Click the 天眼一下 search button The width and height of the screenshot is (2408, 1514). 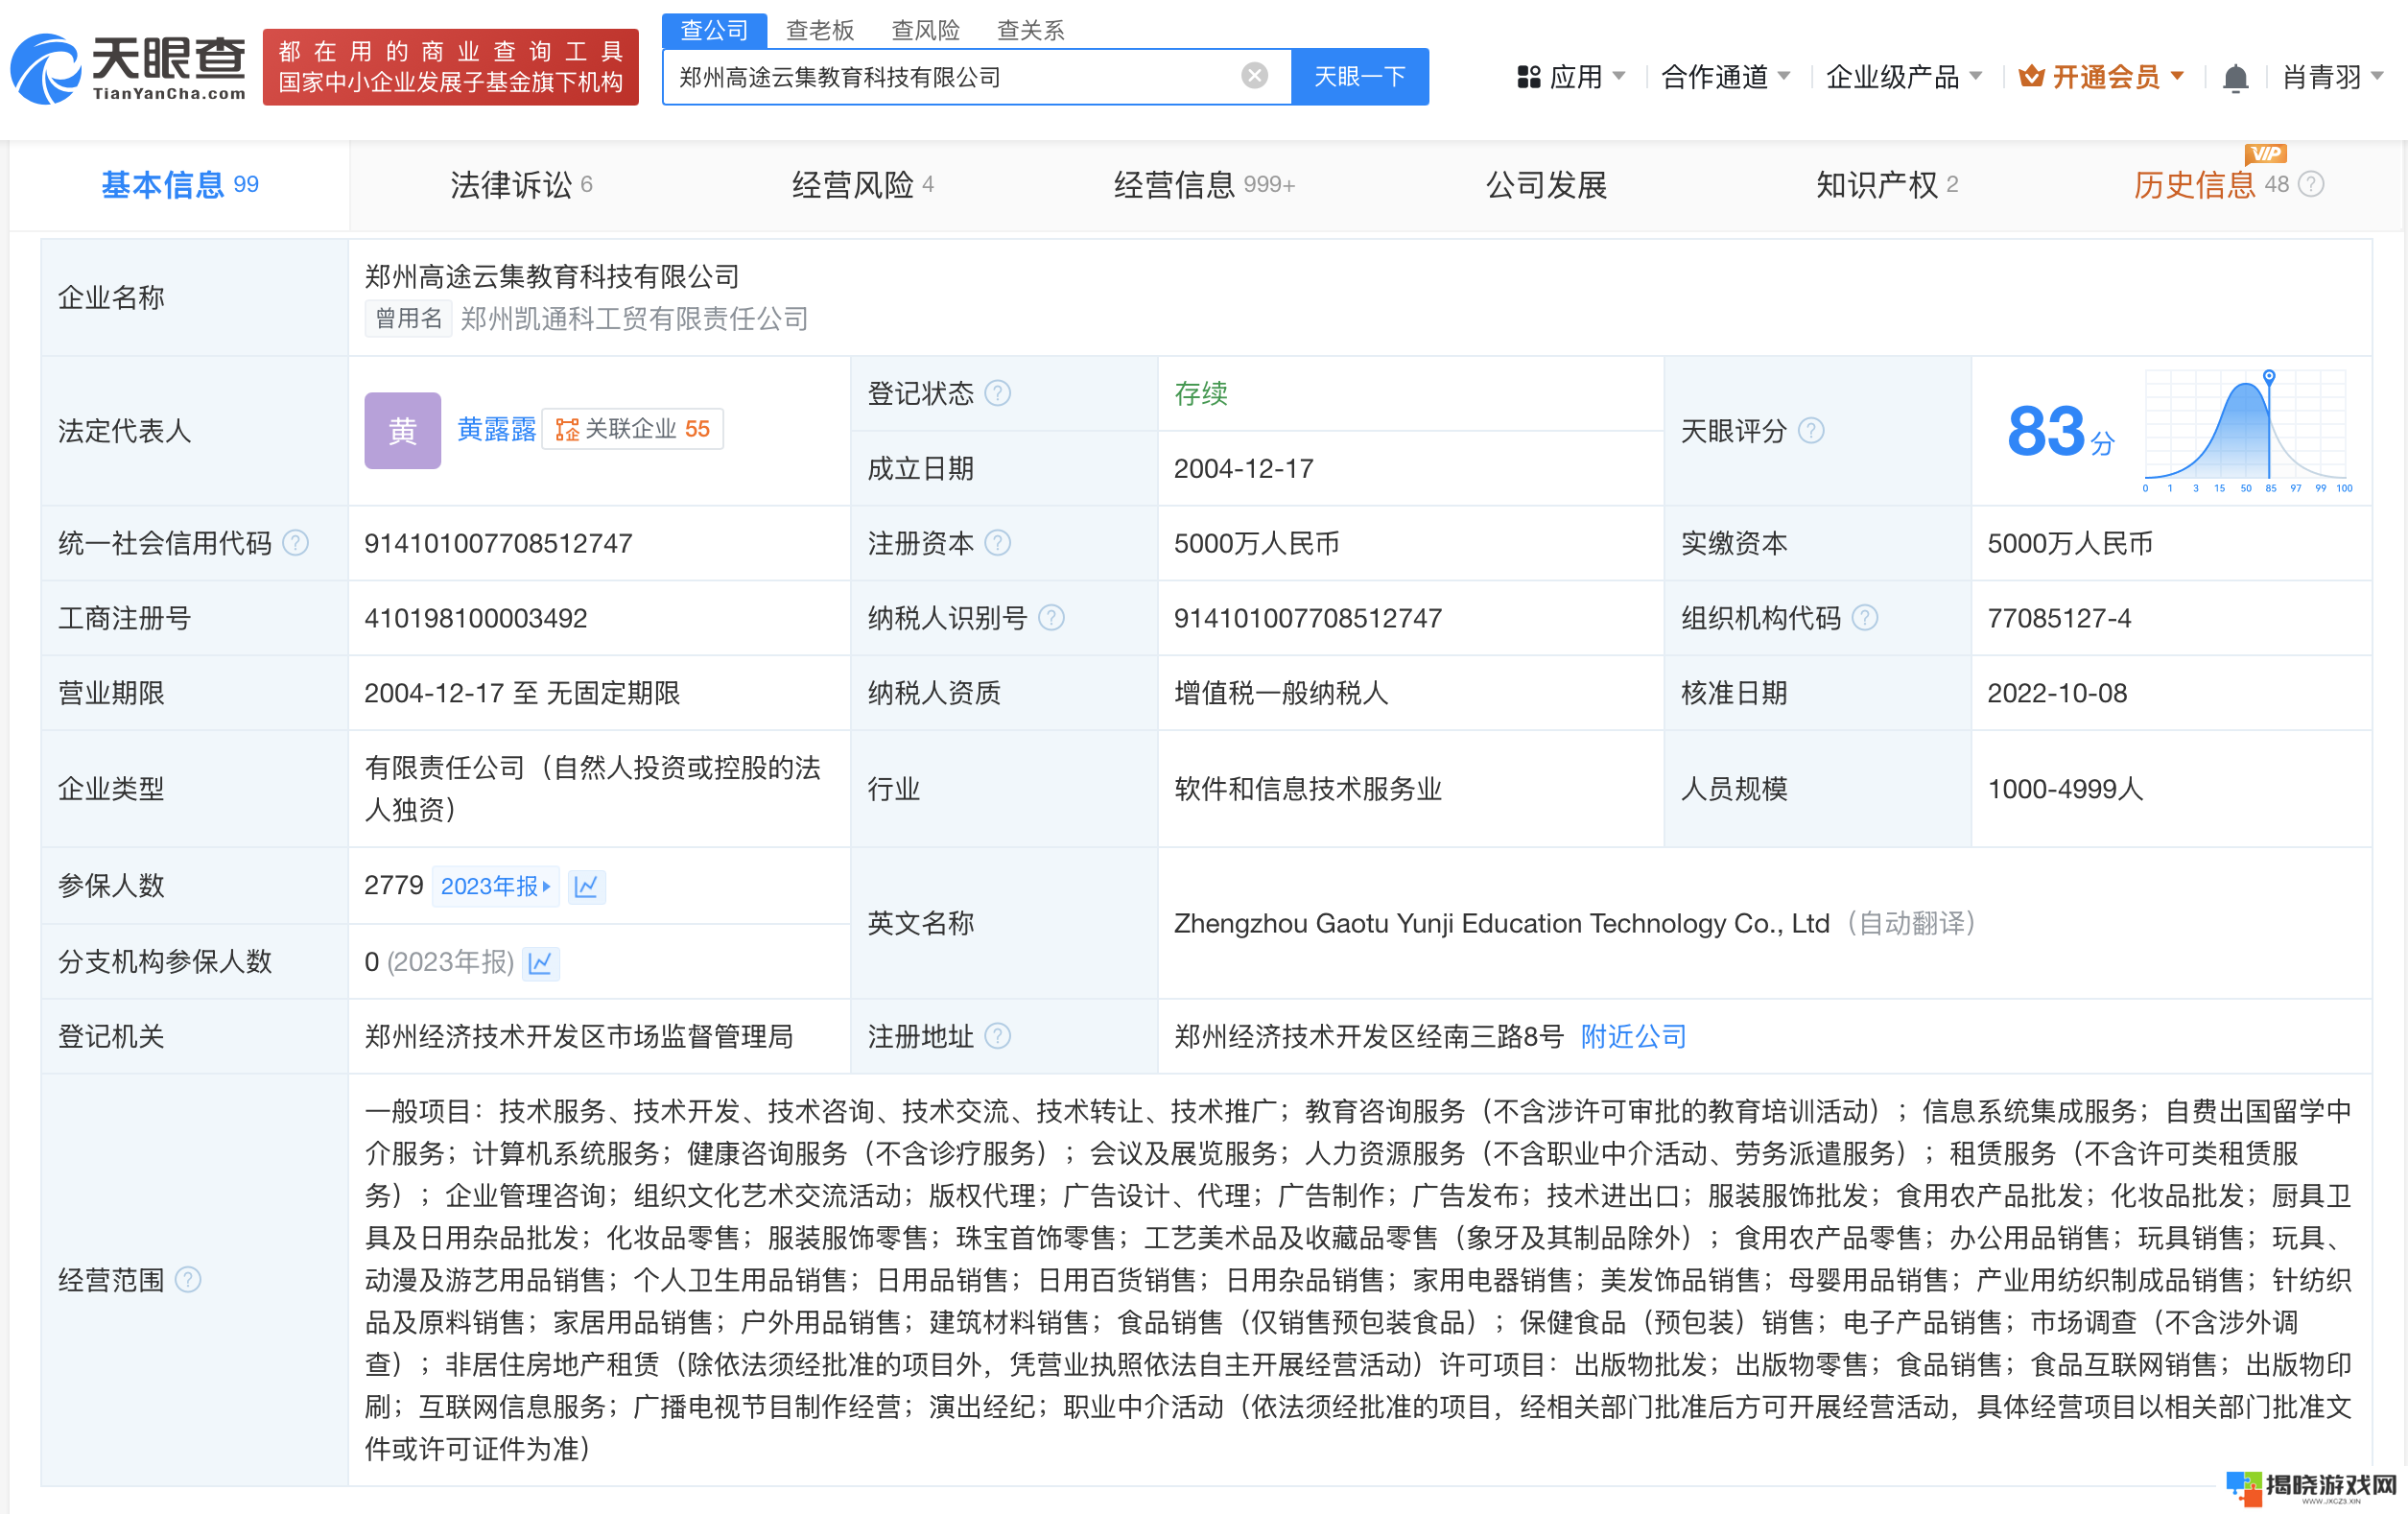click(x=1360, y=76)
